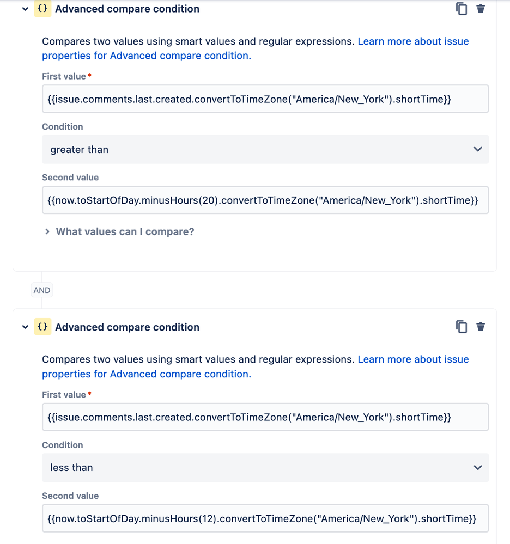
Task: Duplicate the second Advanced compare condition
Action: click(462, 327)
